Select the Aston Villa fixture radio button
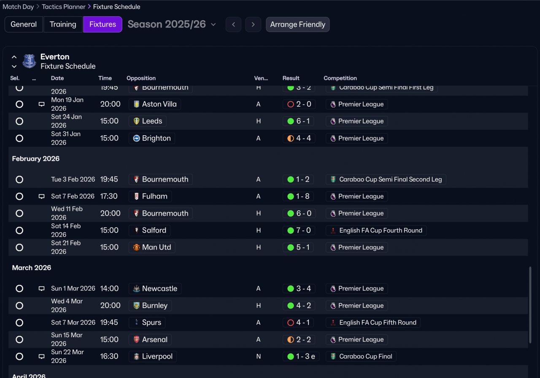Image resolution: width=540 pixels, height=378 pixels. click(19, 104)
